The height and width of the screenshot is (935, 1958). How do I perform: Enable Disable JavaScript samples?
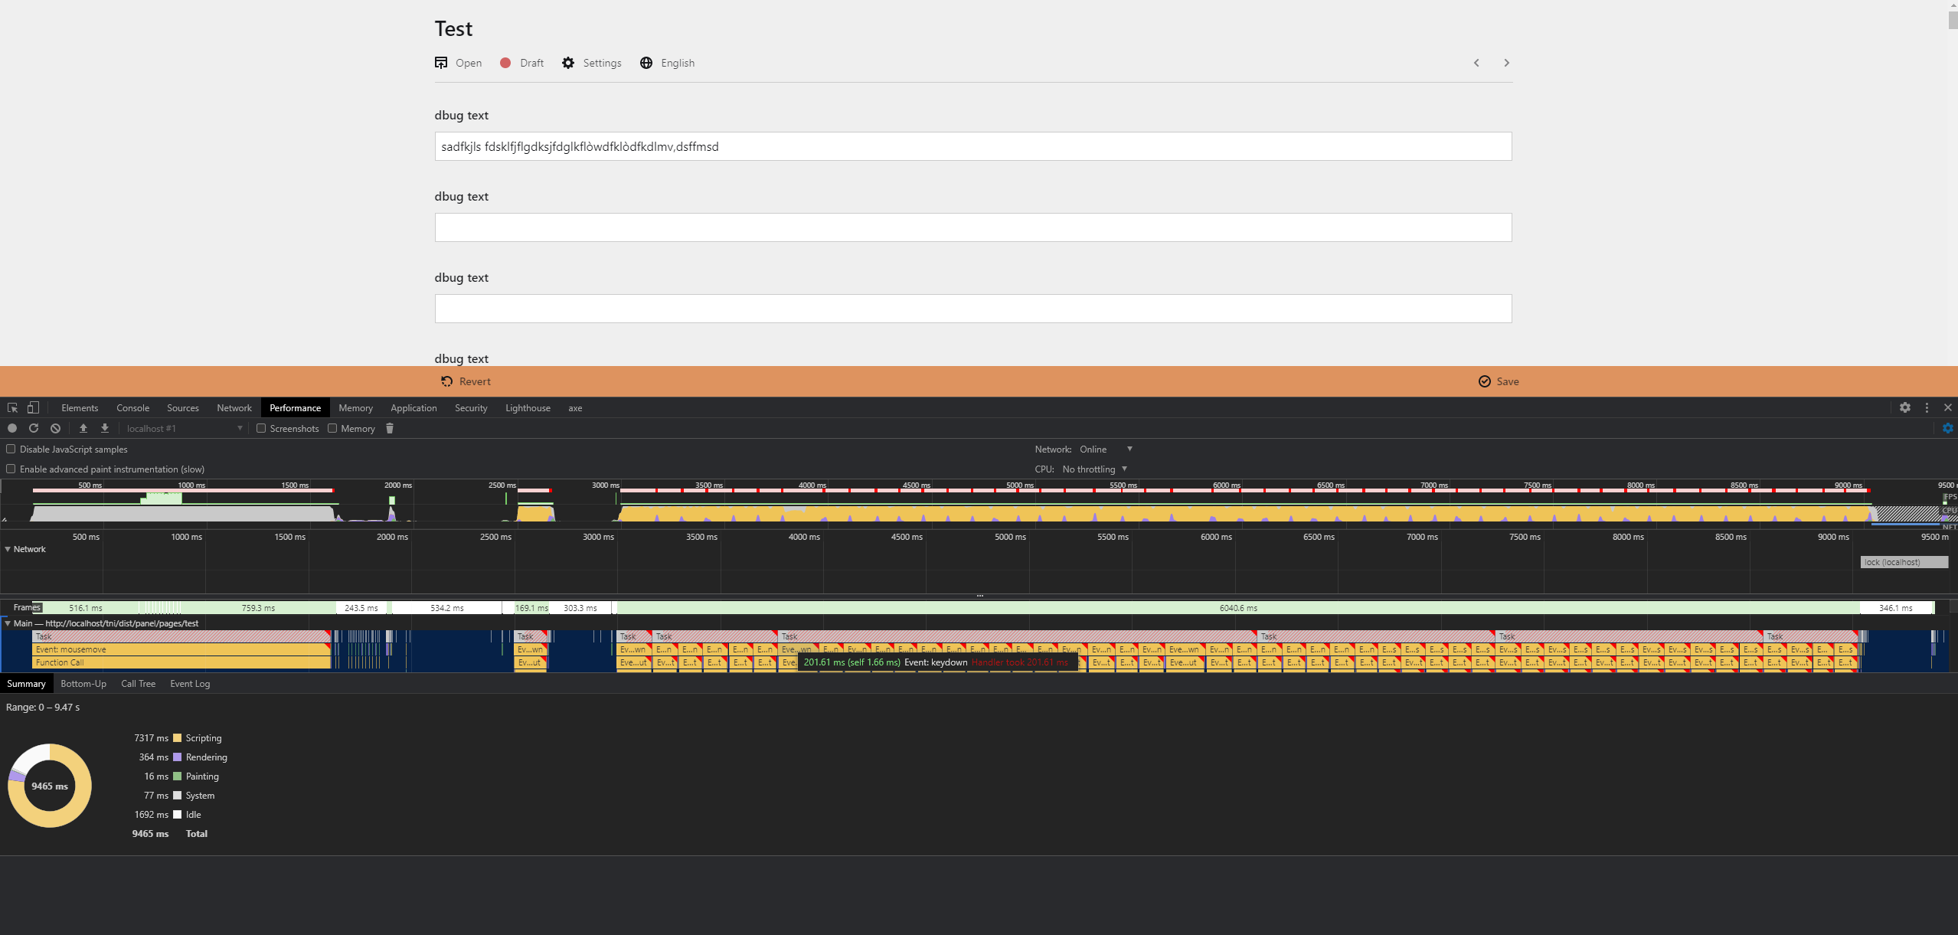pyautogui.click(x=11, y=449)
